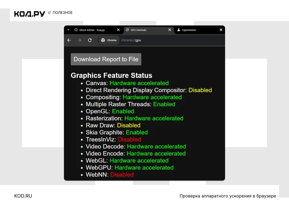
Task: Go back using the back arrow
Action: click(x=69, y=40)
